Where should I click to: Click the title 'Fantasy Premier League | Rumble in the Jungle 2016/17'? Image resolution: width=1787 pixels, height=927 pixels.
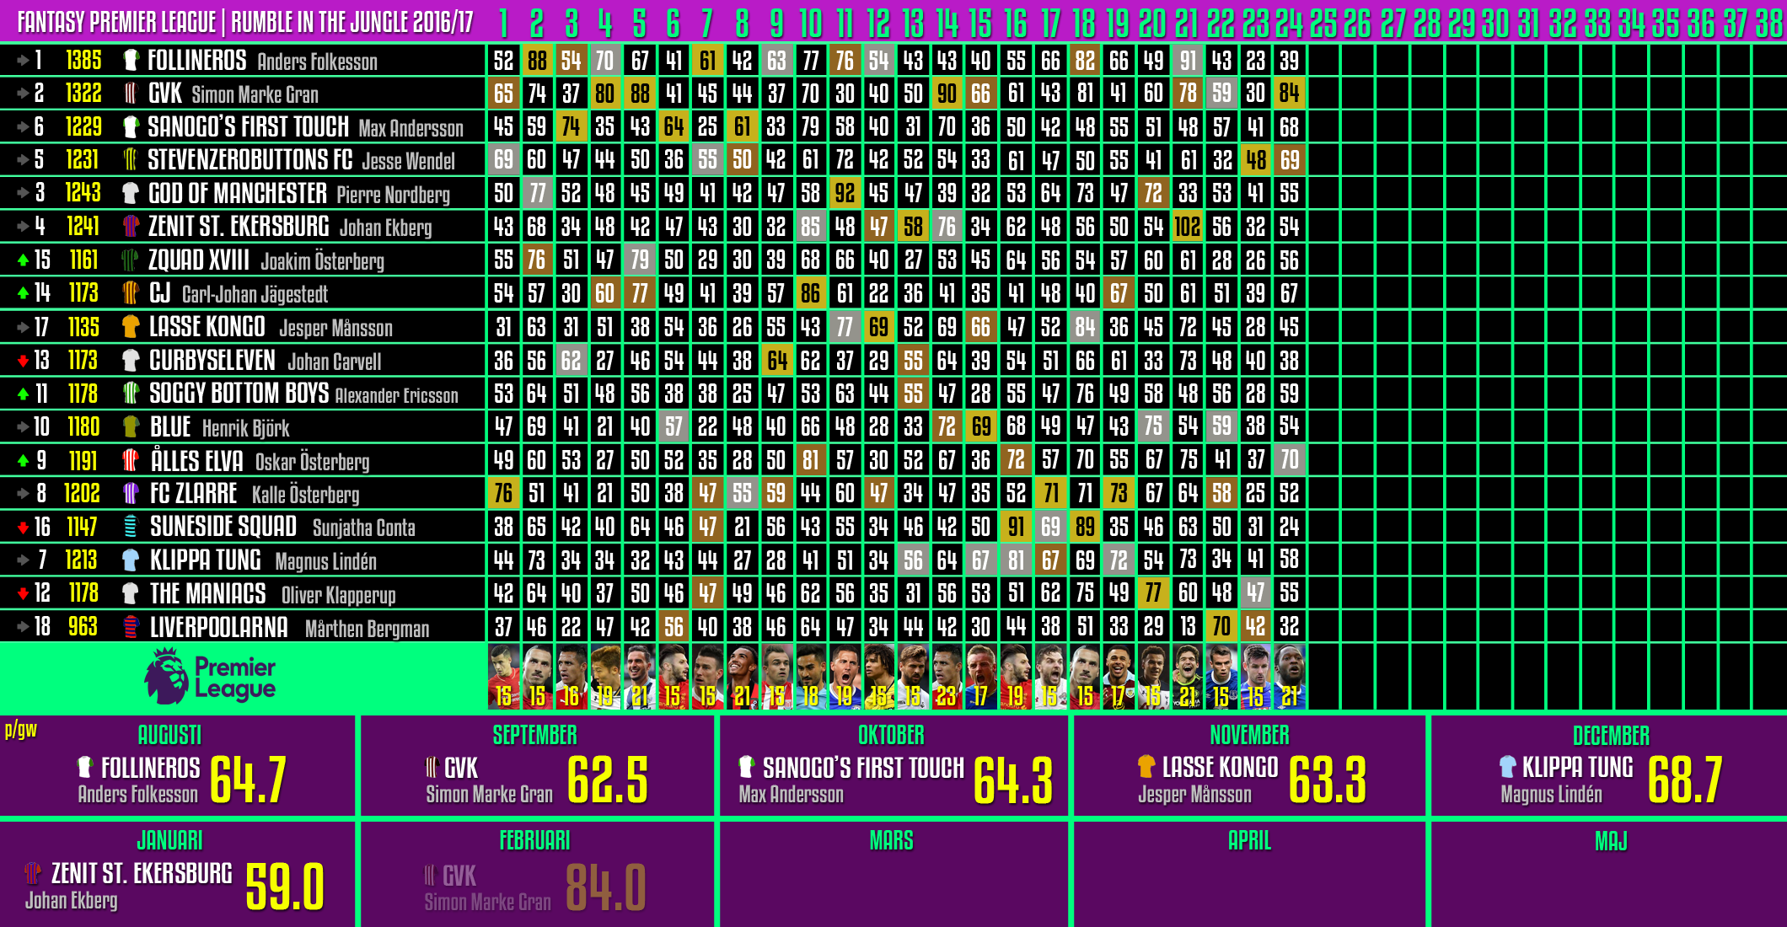(x=245, y=22)
